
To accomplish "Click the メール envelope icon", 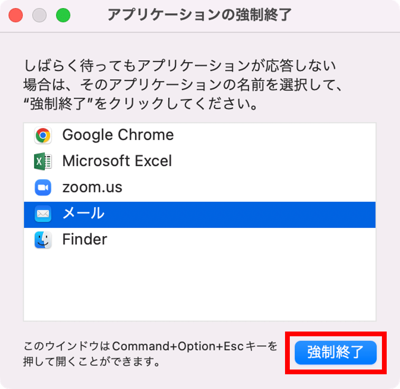I will [43, 214].
